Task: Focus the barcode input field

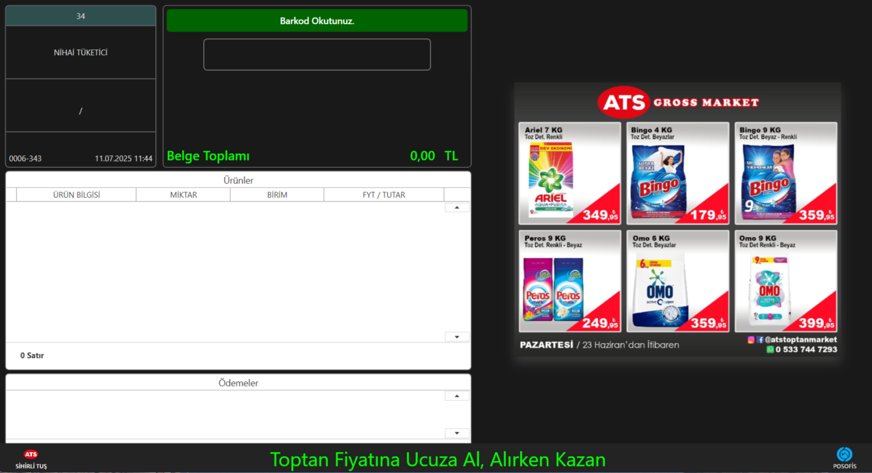Action: pos(317,55)
